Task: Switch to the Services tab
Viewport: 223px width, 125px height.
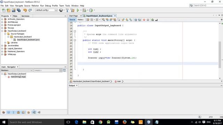Action: 25,16
